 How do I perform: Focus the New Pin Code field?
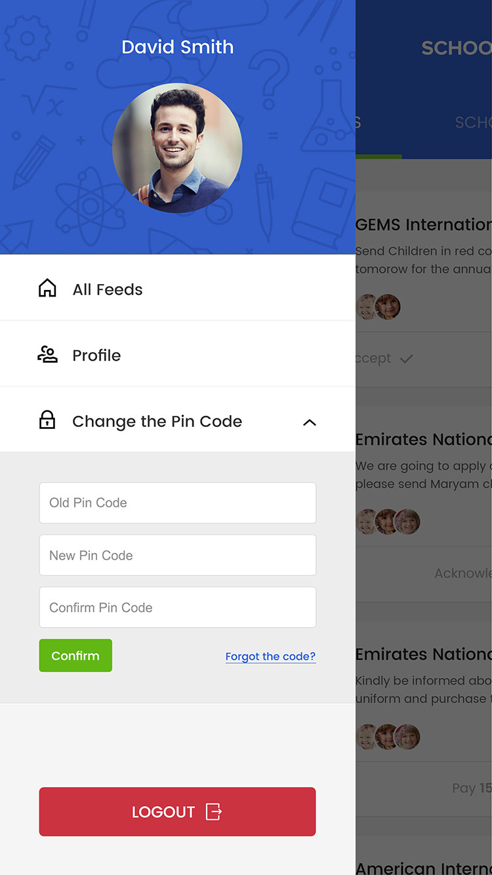pyautogui.click(x=178, y=556)
